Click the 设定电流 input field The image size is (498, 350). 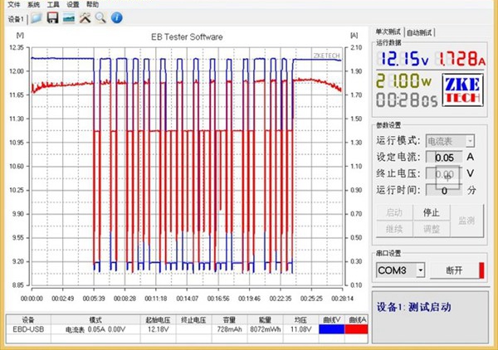(x=442, y=158)
